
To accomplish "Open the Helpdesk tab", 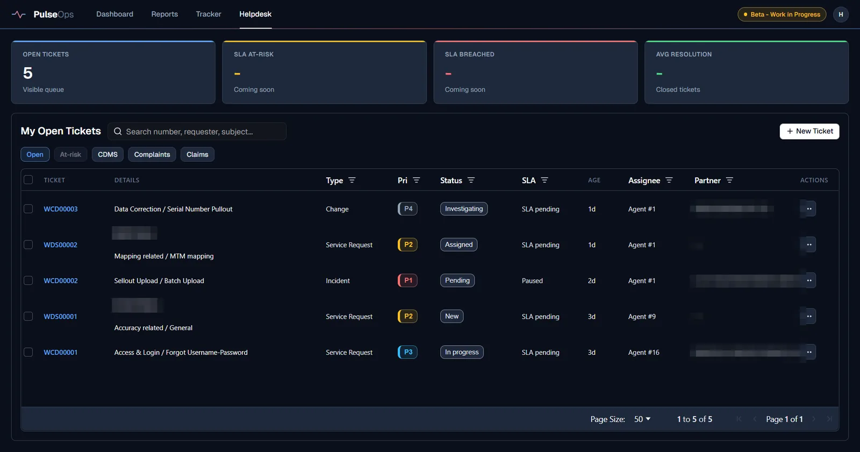I will 255,14.
